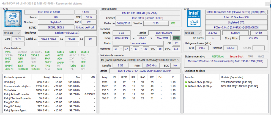The image size is (271, 115).
Task: Click status icon for TOSHIBA MQ01ABF050 drive
Action: pos(186,86)
